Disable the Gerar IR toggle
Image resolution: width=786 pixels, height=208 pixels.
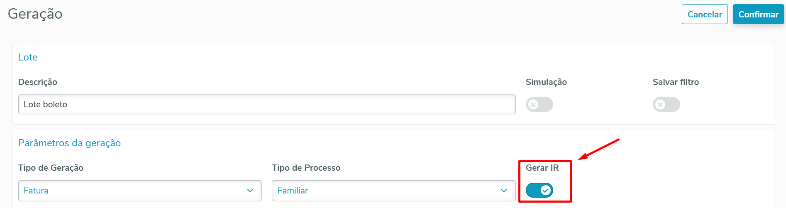coord(539,191)
